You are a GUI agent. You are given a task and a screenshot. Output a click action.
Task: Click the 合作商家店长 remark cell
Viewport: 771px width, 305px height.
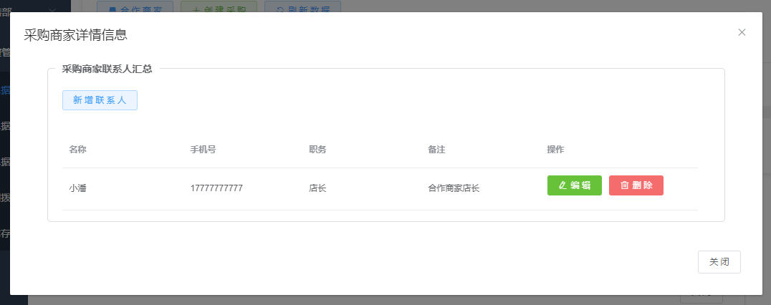[454, 188]
